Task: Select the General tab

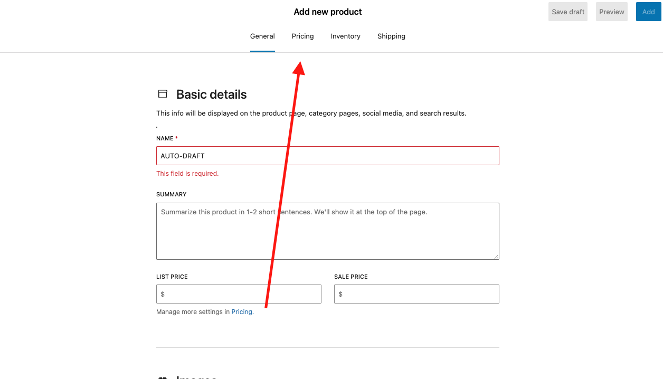Action: pos(262,36)
